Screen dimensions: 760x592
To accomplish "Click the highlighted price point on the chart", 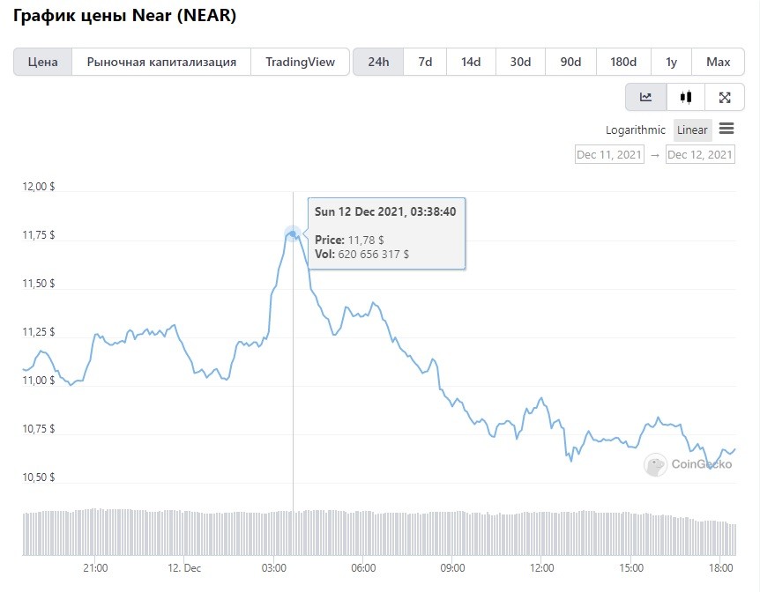I will coord(293,234).
